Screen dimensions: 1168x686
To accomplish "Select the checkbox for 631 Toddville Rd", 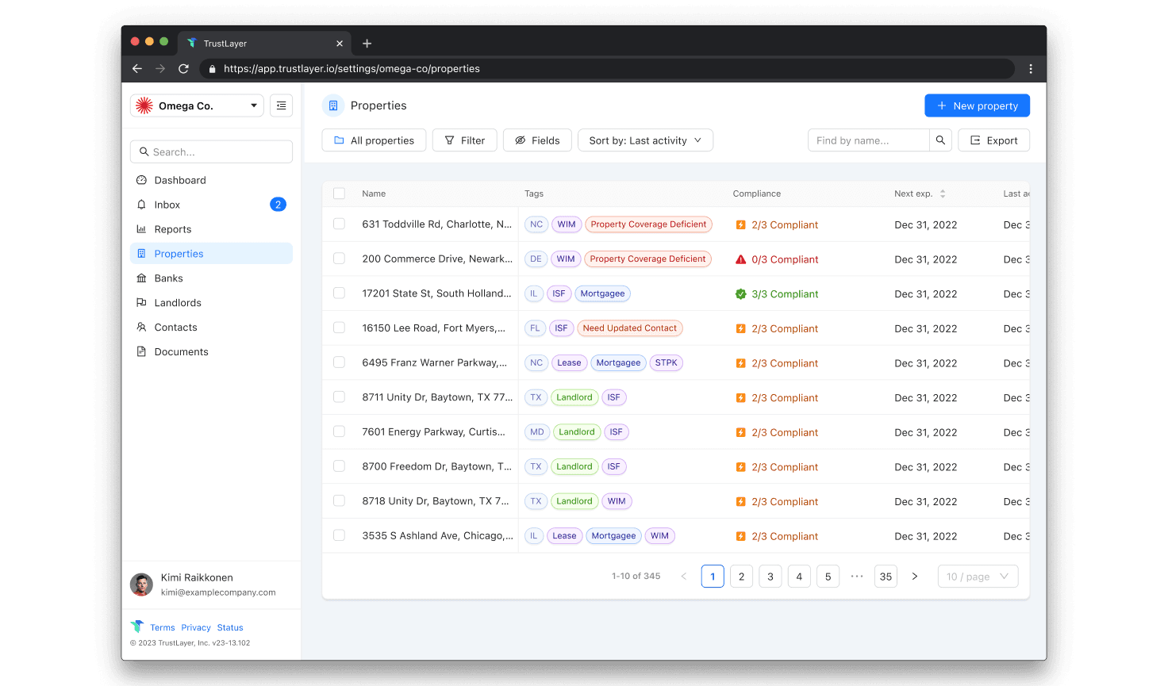I will click(339, 224).
